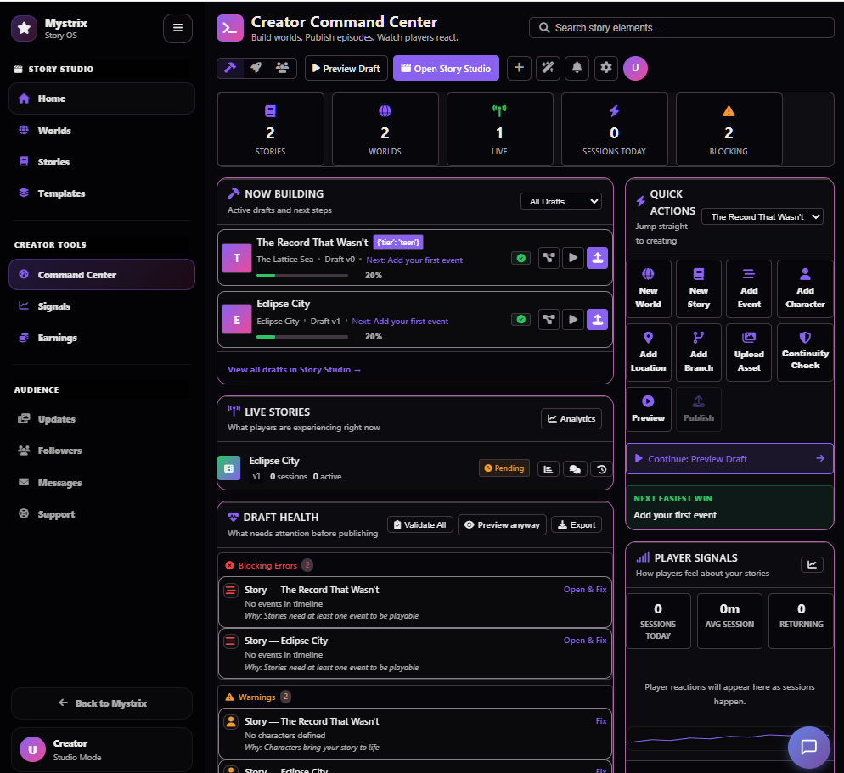The width and height of the screenshot is (844, 773).
Task: Click the notifications bell icon
Action: coord(577,68)
